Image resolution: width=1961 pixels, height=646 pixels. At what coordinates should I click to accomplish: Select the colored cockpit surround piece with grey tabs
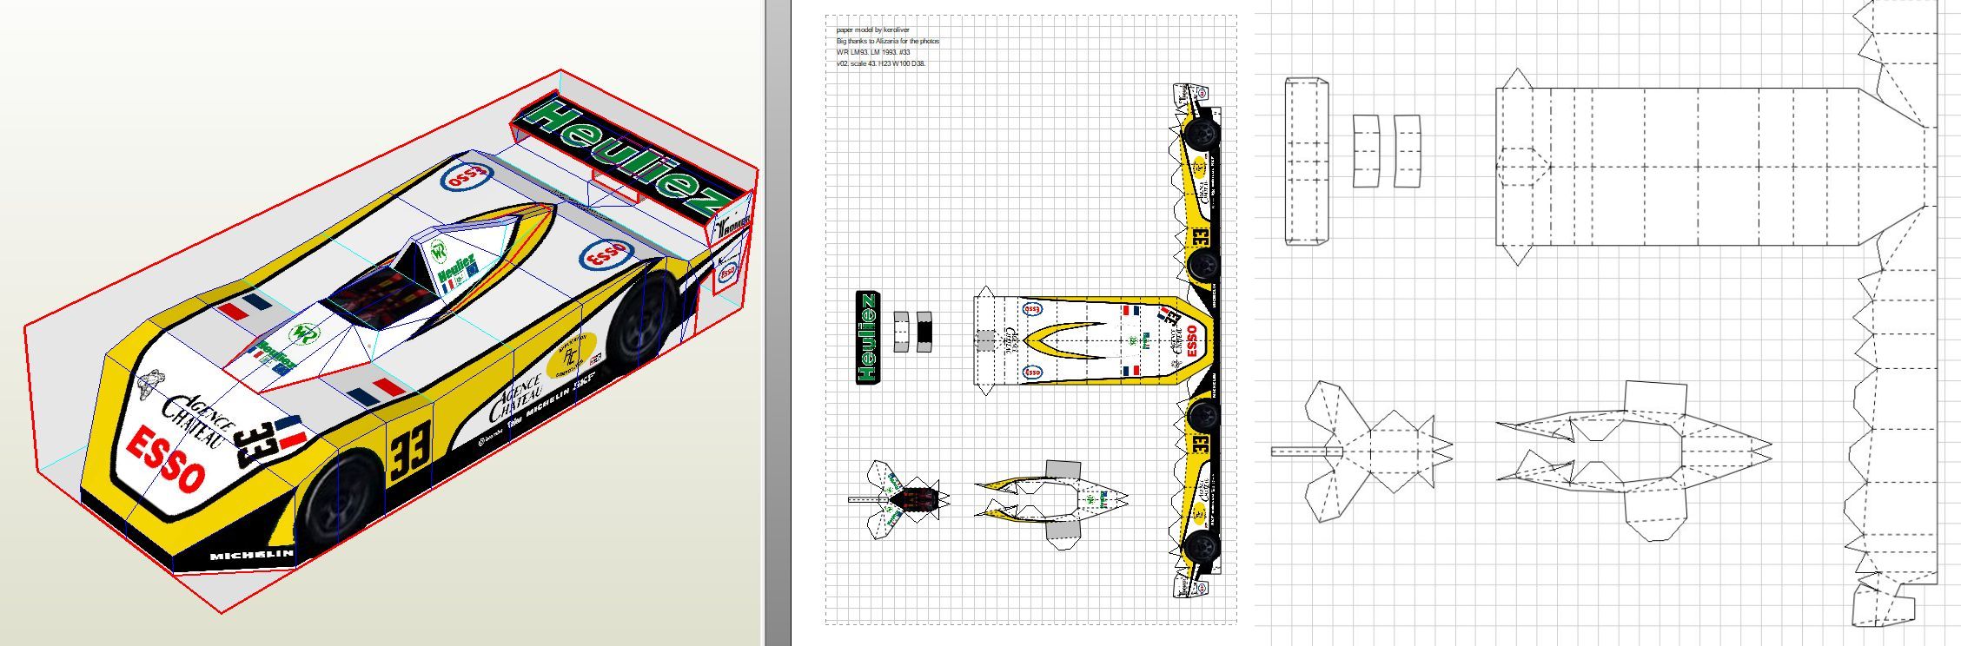[1051, 504]
